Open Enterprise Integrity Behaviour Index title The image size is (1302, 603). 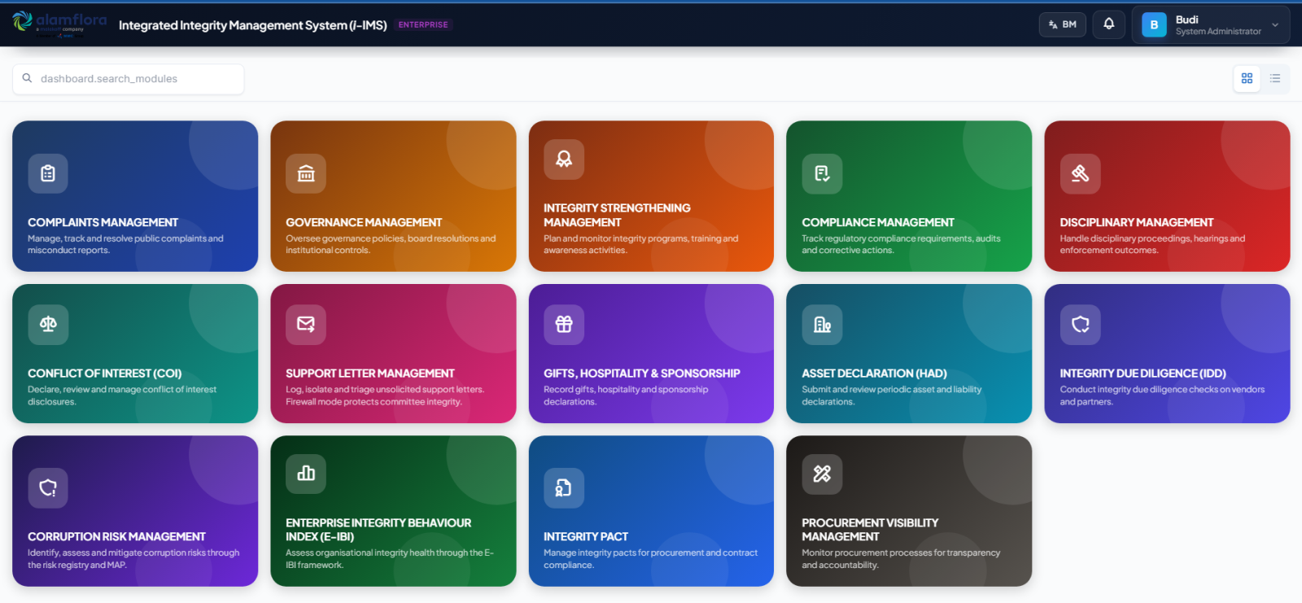(x=378, y=530)
